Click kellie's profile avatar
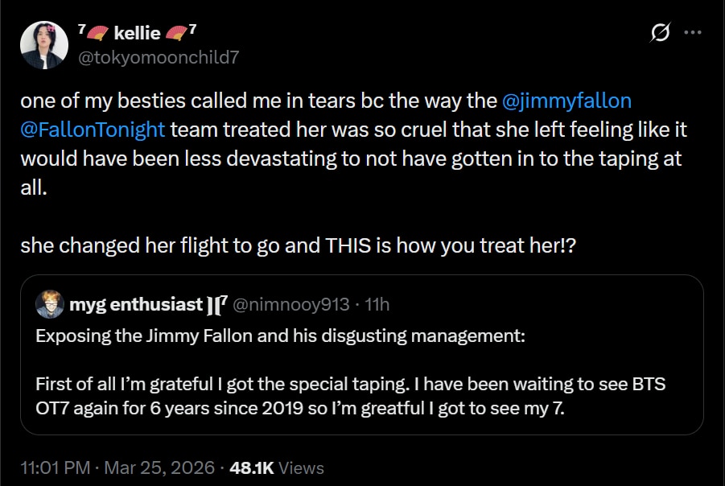This screenshot has width=725, height=486. coord(43,44)
